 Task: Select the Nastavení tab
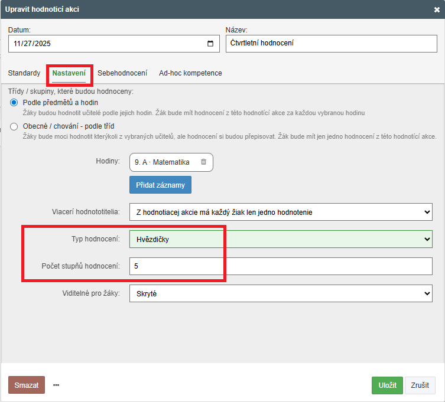pos(69,73)
